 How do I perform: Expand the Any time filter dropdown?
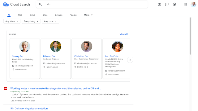12,21
